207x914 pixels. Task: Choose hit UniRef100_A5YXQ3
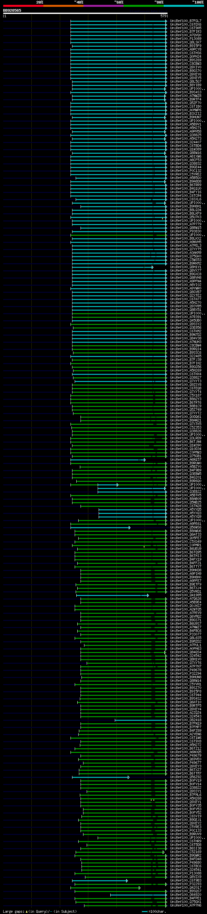tap(185, 513)
